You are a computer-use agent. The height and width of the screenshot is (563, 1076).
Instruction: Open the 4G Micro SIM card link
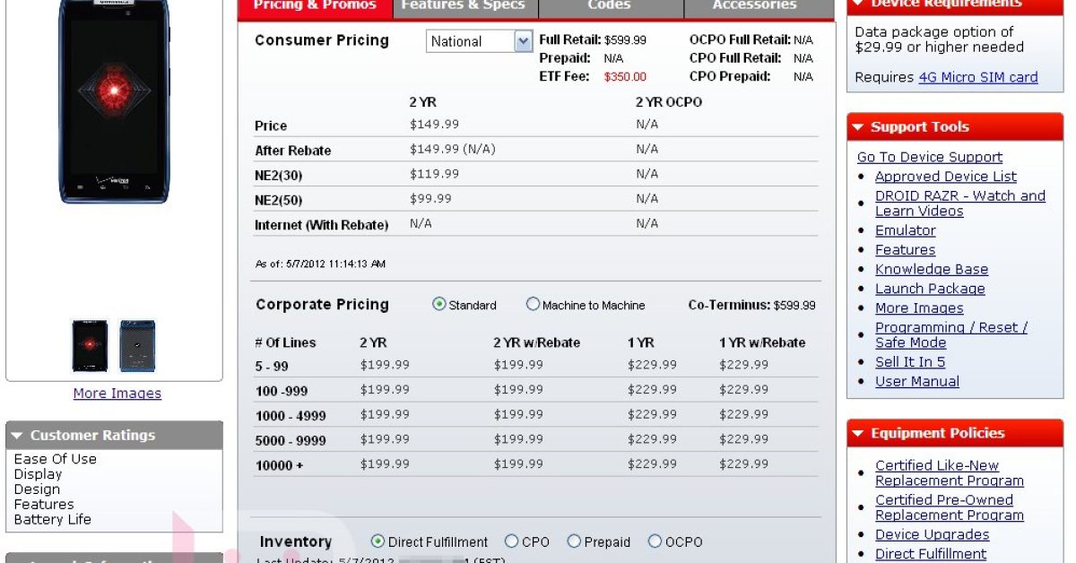click(977, 77)
